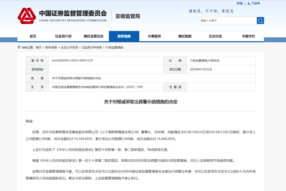This screenshot has height=191, width=286.
Task: Go to 政务信息 in the breadcrumb
Action: (51, 47)
